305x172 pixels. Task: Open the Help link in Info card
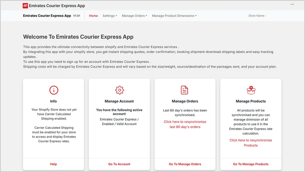tap(53, 164)
